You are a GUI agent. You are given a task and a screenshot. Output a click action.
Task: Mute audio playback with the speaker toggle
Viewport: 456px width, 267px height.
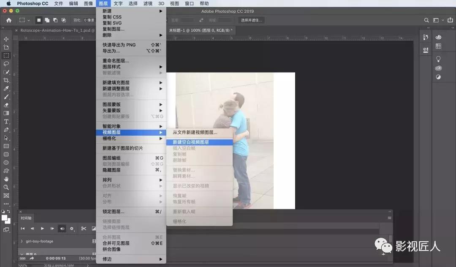tap(62, 229)
